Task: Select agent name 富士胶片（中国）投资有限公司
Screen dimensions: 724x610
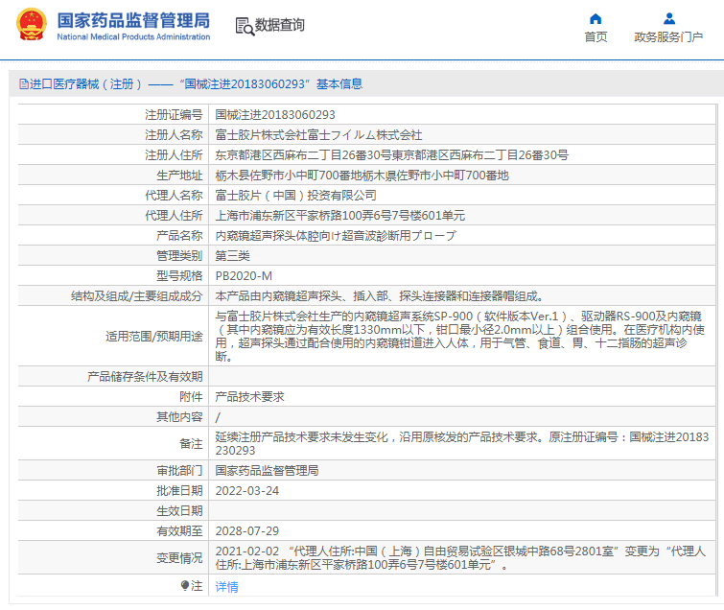Action: 296,196
